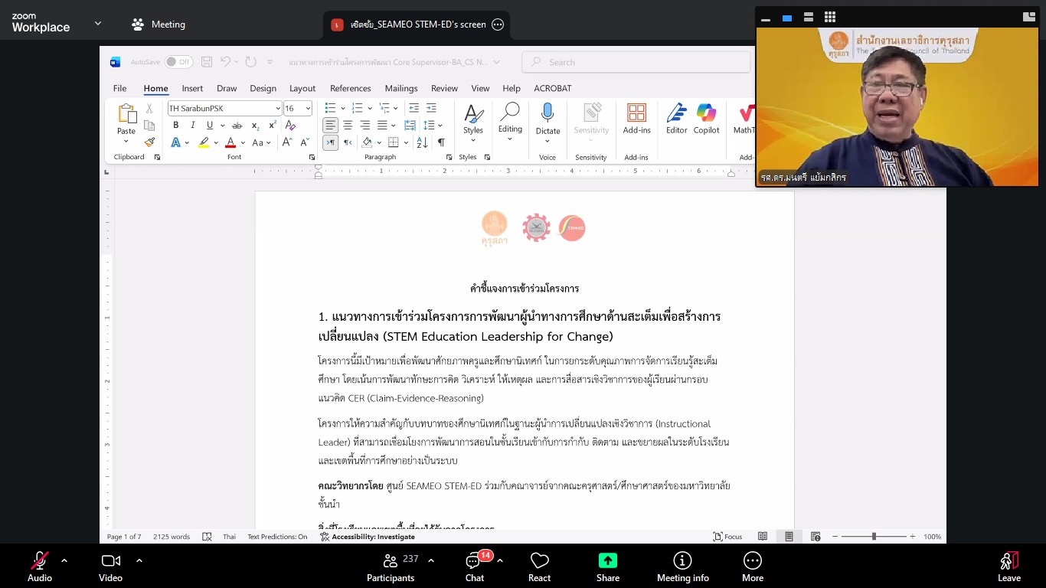Click the zoom level slider in status bar
Image resolution: width=1046 pixels, height=588 pixels.
pyautogui.click(x=874, y=537)
